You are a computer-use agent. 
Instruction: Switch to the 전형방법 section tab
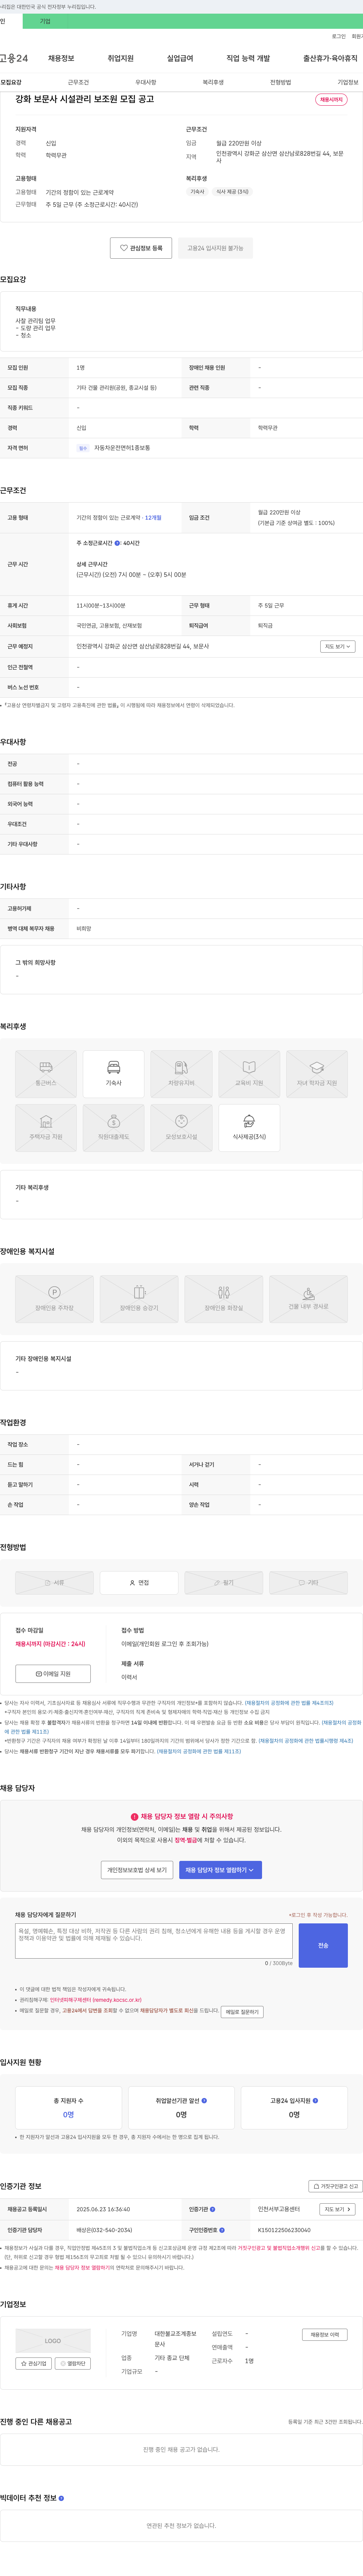click(280, 82)
